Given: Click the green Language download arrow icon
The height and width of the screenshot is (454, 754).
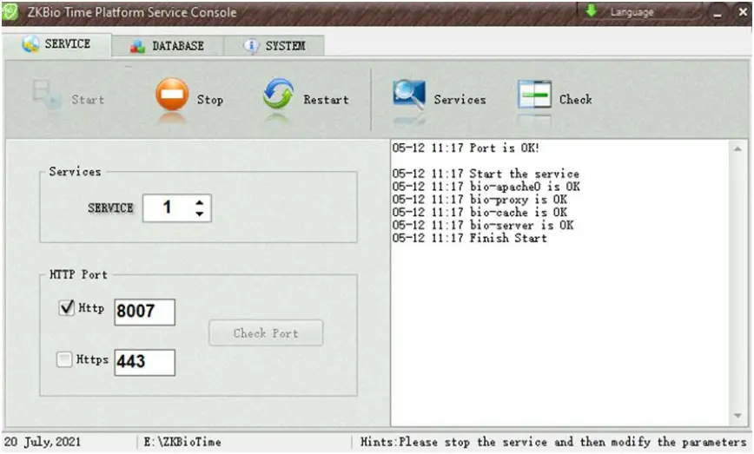Looking at the screenshot, I should click(591, 10).
